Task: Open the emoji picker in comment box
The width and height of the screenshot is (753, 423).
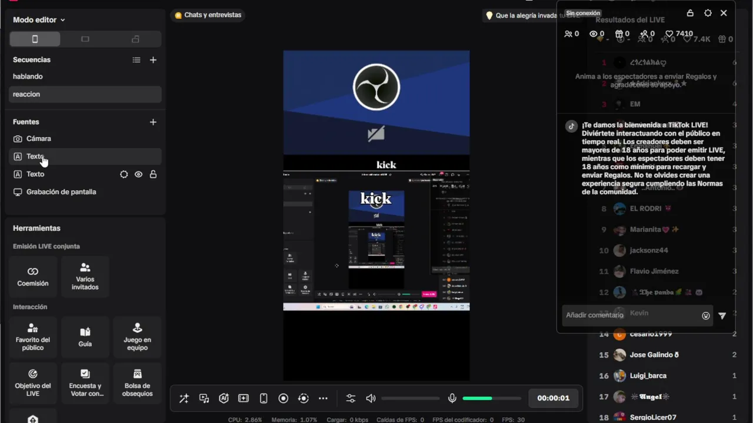Action: point(706,316)
